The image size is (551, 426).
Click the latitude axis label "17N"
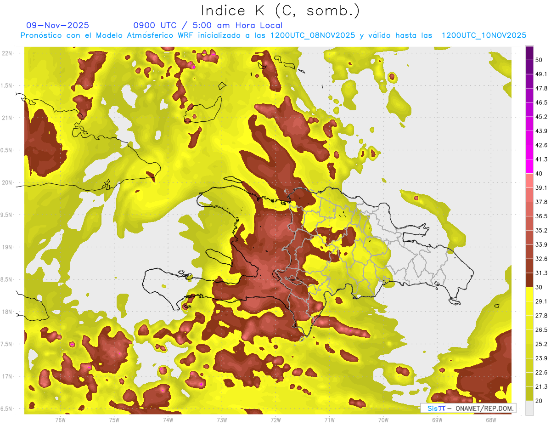pyautogui.click(x=7, y=376)
